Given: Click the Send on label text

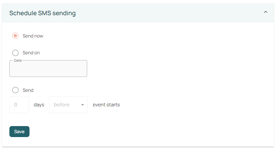Looking at the screenshot, I should pyautogui.click(x=31, y=53).
